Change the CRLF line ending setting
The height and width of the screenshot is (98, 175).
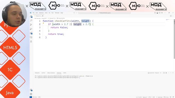pyautogui.click(x=154, y=97)
